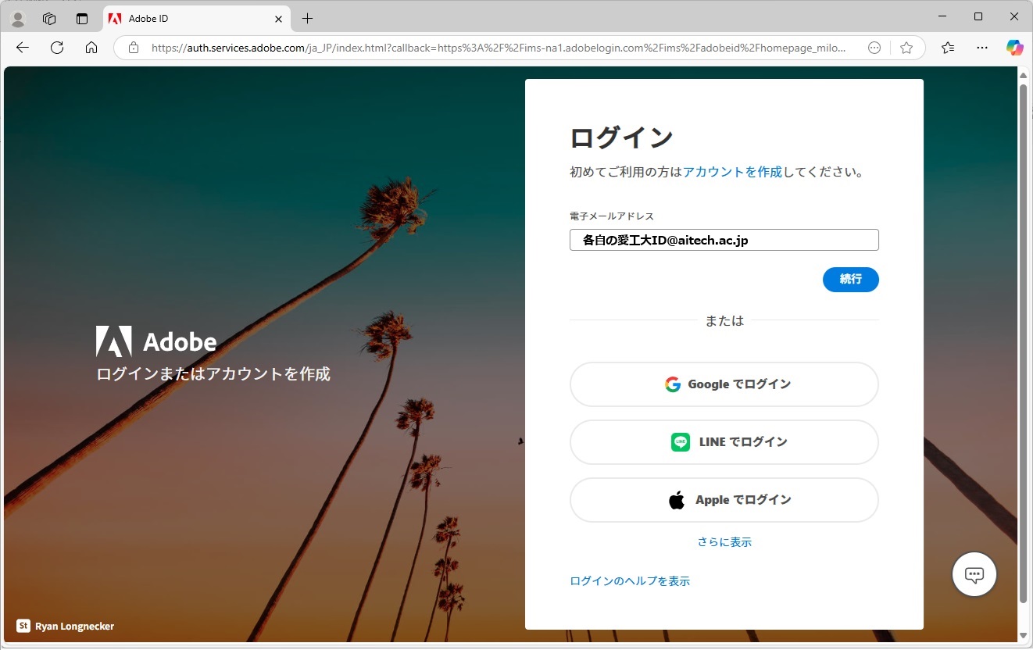Close the Adobe ID tab
The width and height of the screenshot is (1033, 650).
click(279, 18)
